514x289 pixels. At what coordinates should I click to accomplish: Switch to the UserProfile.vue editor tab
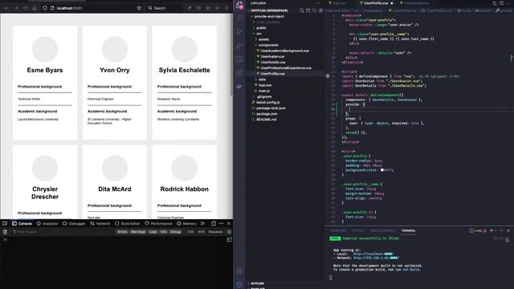pos(376,3)
